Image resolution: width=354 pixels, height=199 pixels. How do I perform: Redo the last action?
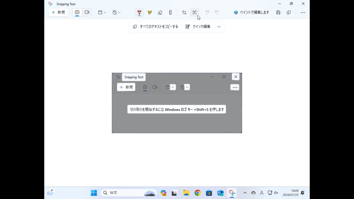pyautogui.click(x=217, y=12)
